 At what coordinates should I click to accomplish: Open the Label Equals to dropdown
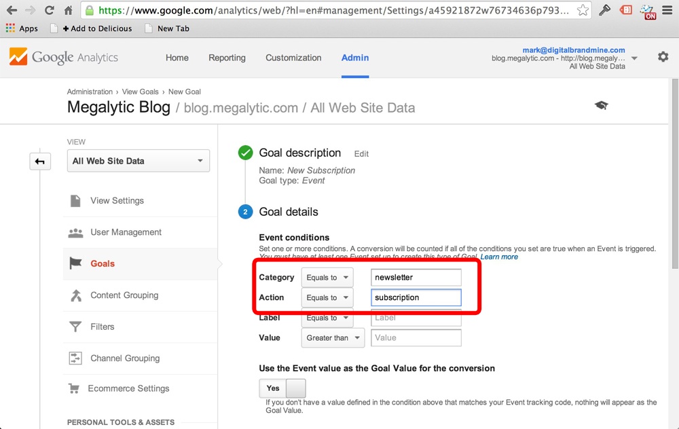(327, 318)
